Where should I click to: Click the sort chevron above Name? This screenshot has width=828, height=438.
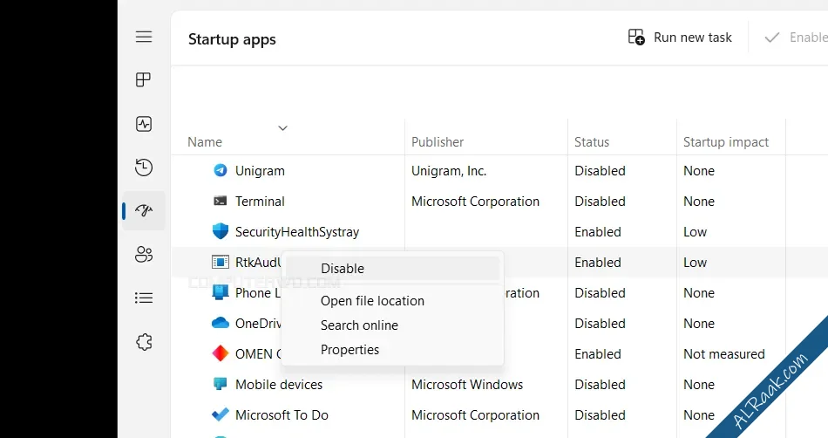282,128
